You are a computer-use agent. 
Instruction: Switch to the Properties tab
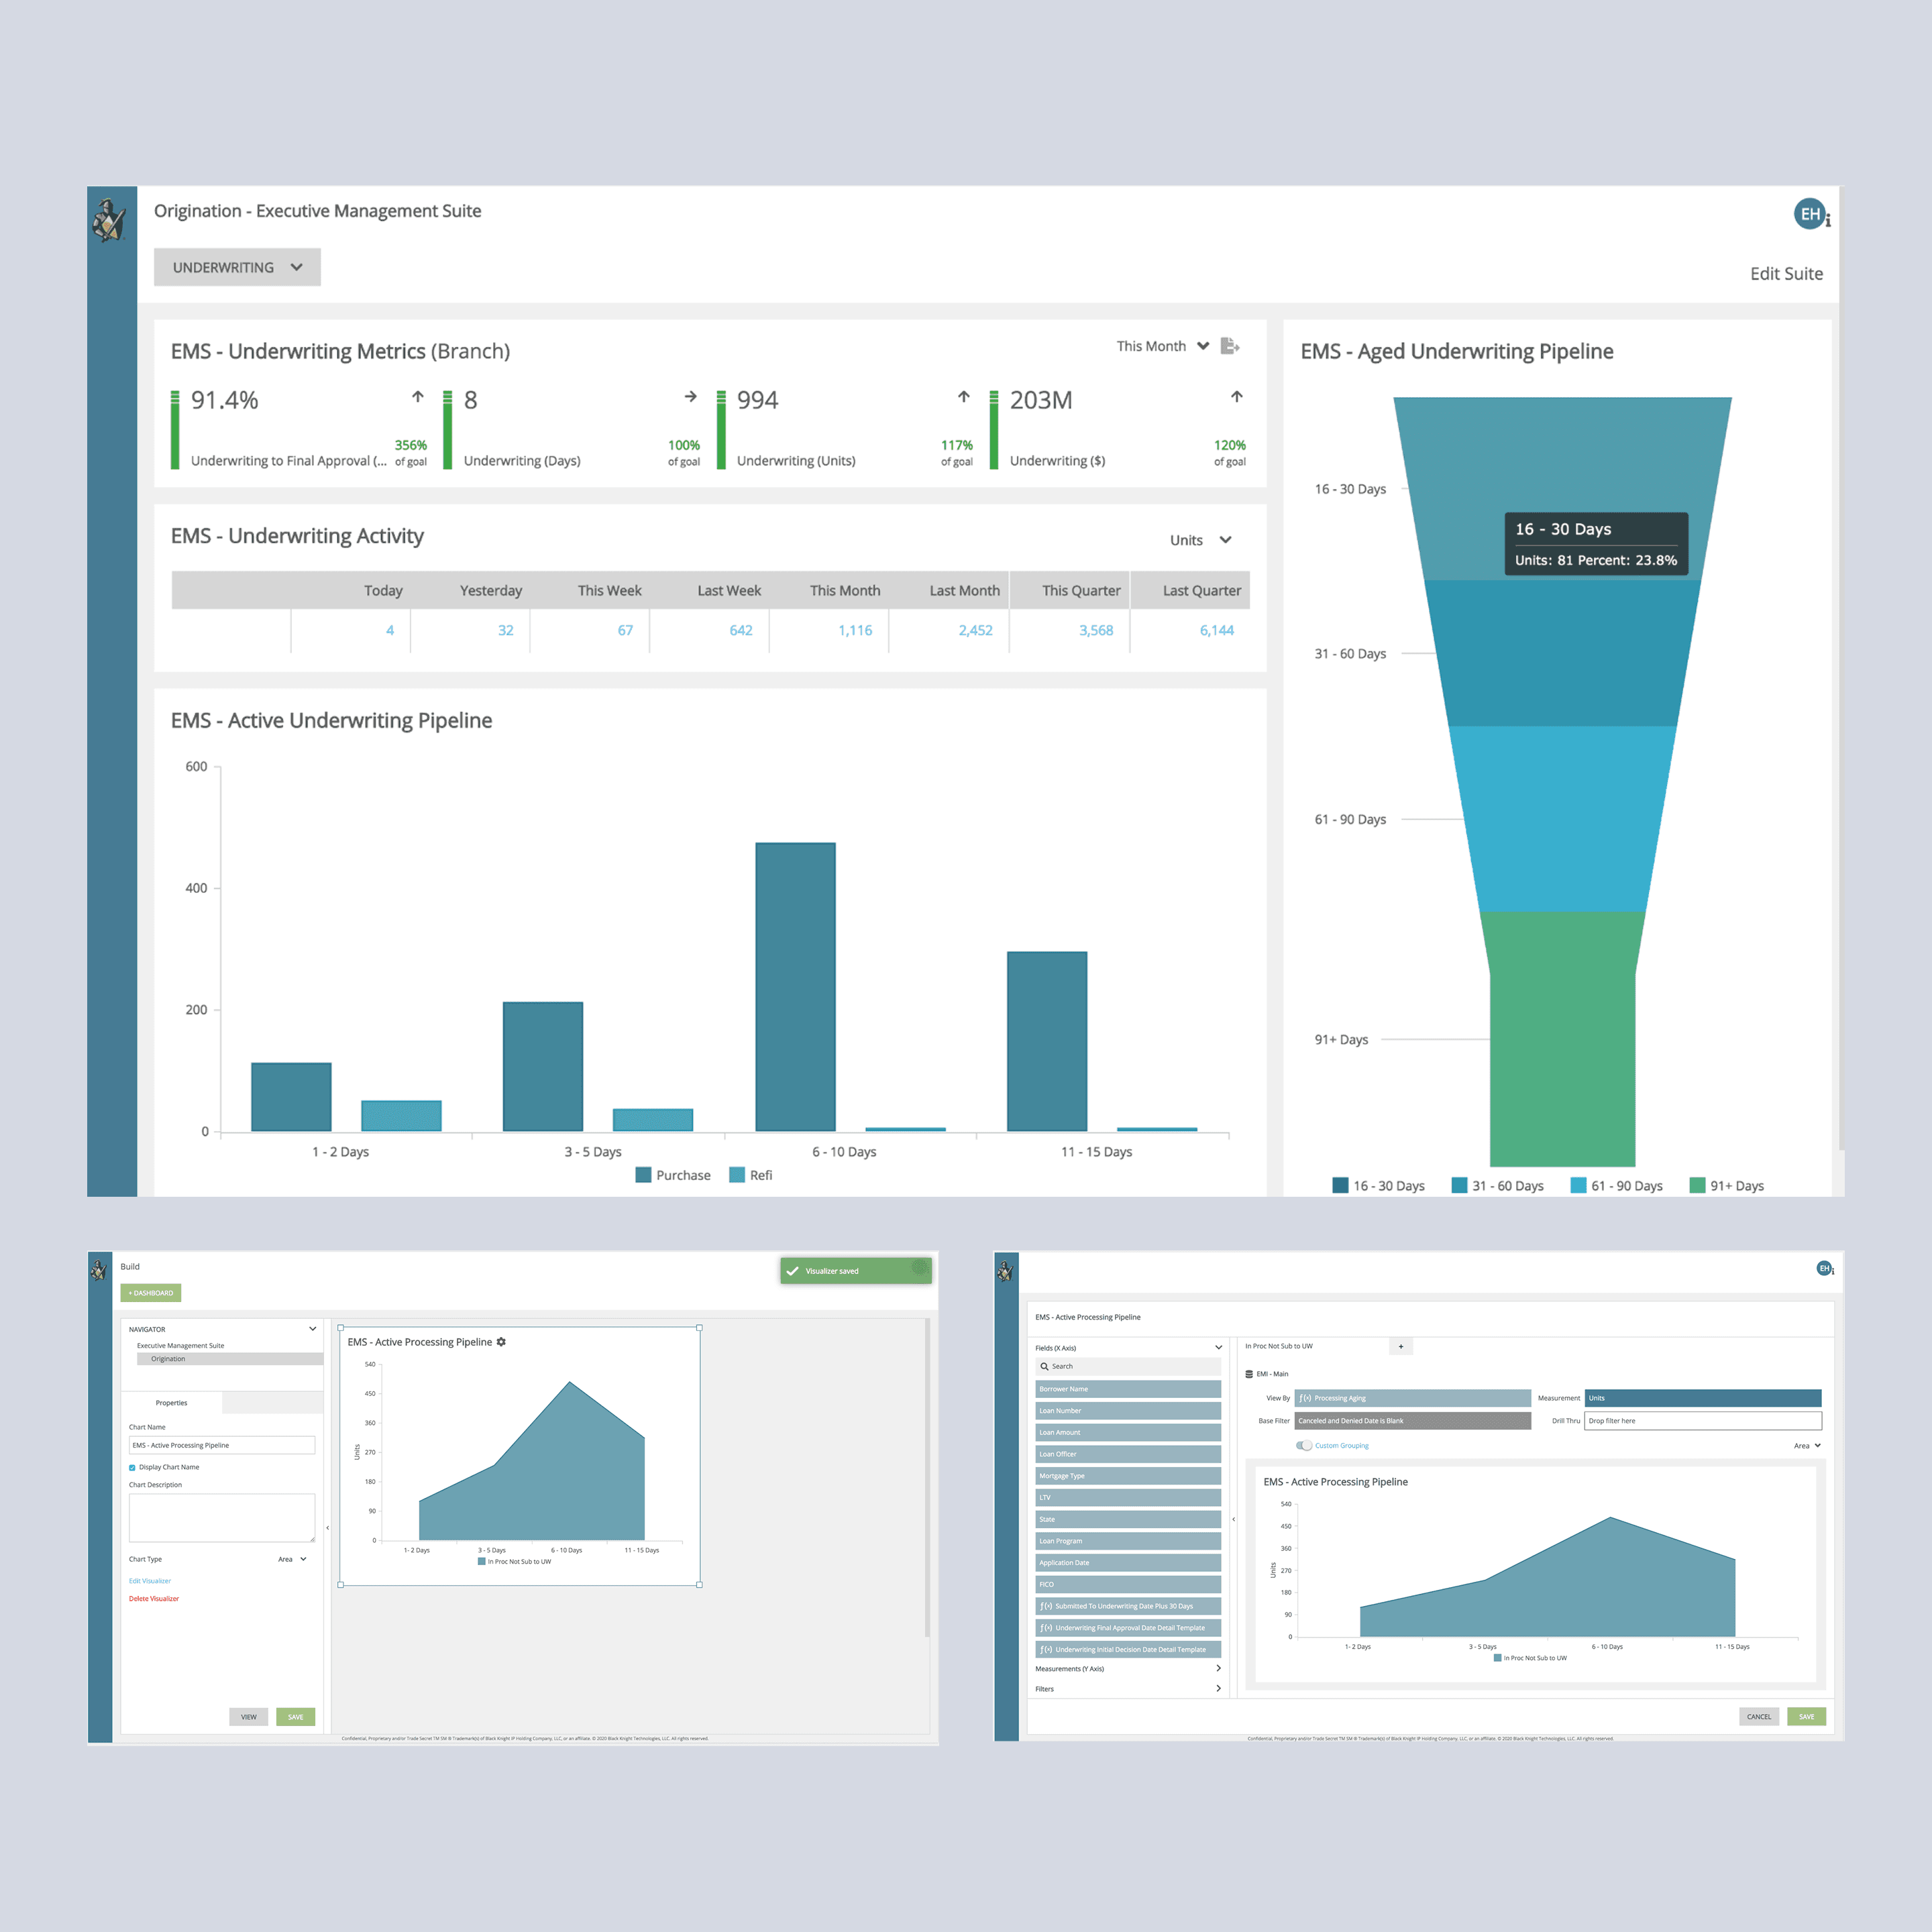[171, 1402]
